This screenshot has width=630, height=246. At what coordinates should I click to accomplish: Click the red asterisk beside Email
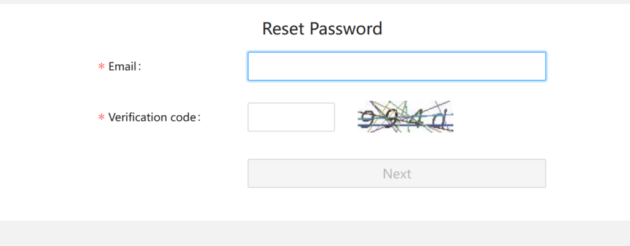click(x=102, y=67)
